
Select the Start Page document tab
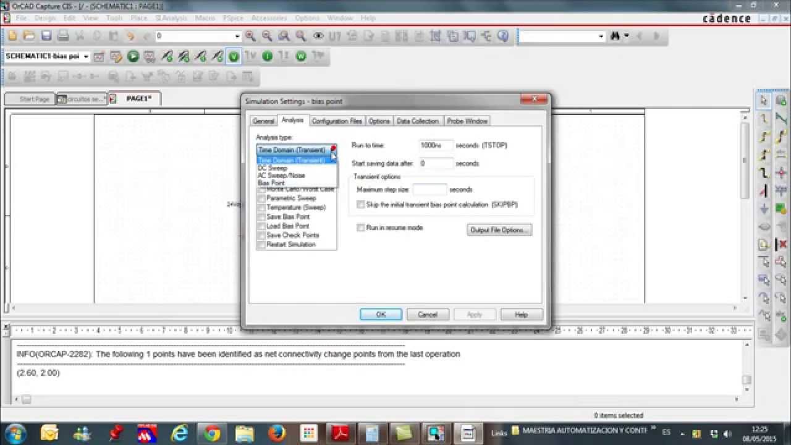coord(30,99)
